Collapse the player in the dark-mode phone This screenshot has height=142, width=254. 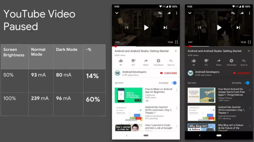pyautogui.click(x=190, y=13)
